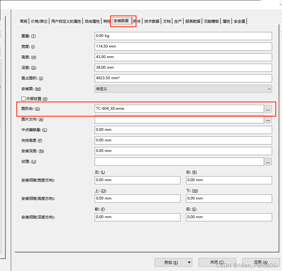Click the 宽度 field showing 114.50 mm
This screenshot has width=282, height=271.
(x=183, y=47)
